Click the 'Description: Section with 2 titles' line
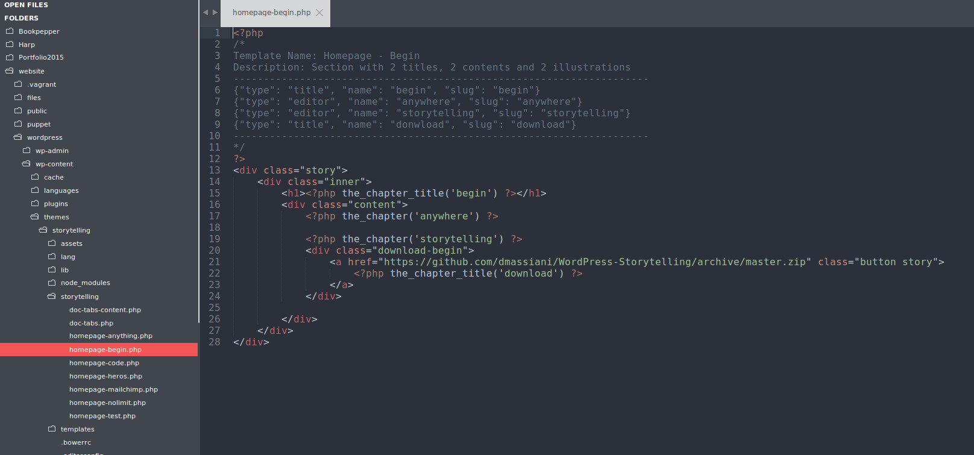 coord(432,67)
